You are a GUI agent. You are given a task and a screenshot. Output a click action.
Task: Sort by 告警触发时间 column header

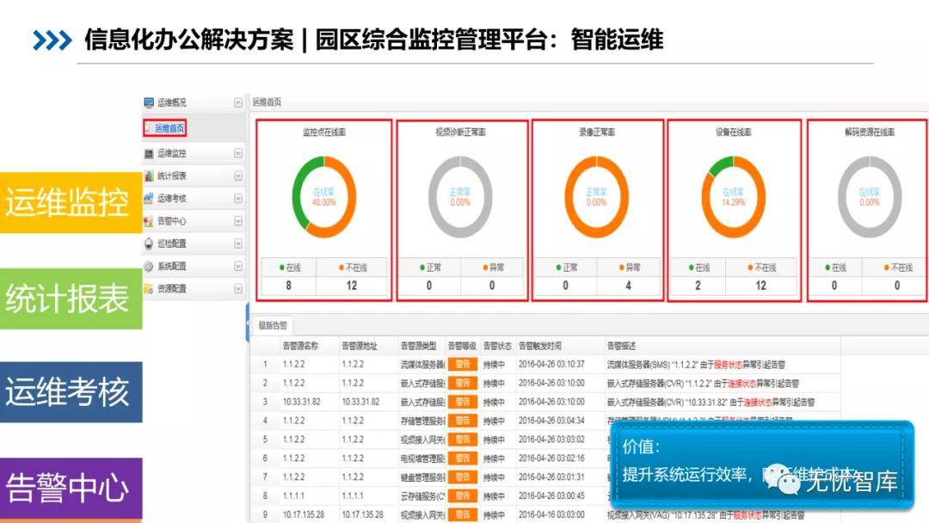point(539,346)
